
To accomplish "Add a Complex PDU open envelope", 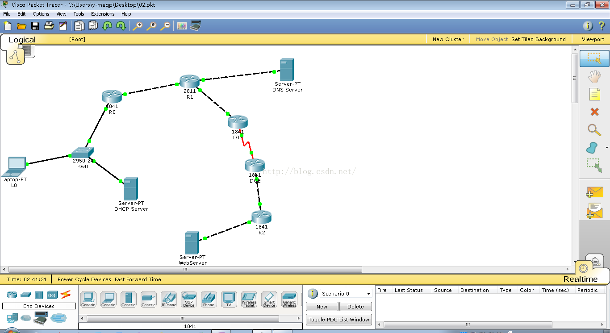I will tap(594, 211).
